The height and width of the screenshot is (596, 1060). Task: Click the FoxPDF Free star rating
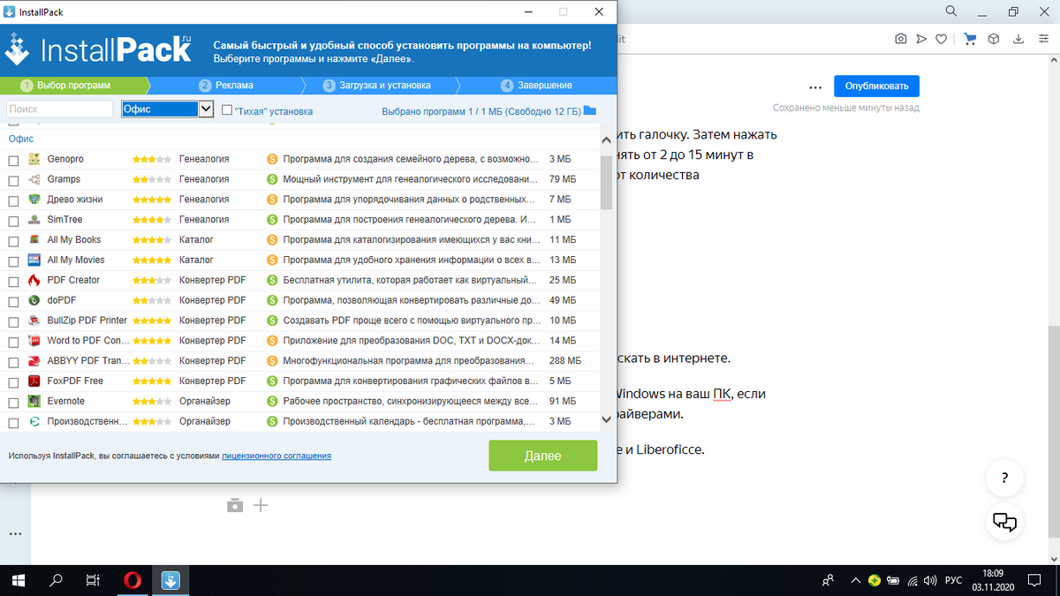click(x=152, y=381)
